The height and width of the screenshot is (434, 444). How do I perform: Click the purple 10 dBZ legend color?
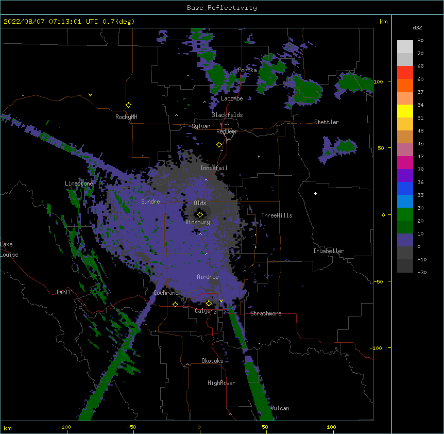pos(405,240)
